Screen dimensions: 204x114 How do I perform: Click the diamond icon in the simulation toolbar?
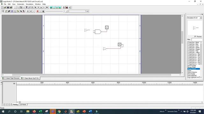[x=28, y=11]
